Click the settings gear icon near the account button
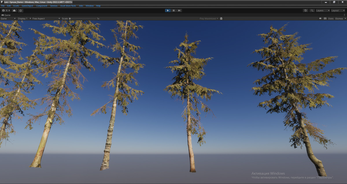This screenshot has width=347, height=184. [x=20, y=10]
